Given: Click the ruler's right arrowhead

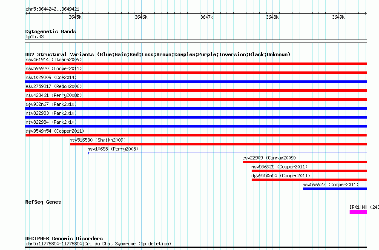Looking at the screenshot, I should [366, 14].
